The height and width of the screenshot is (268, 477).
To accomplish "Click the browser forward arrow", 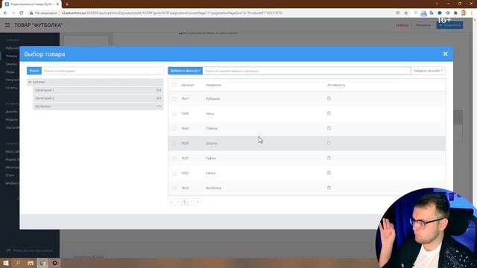I will 13,13.
